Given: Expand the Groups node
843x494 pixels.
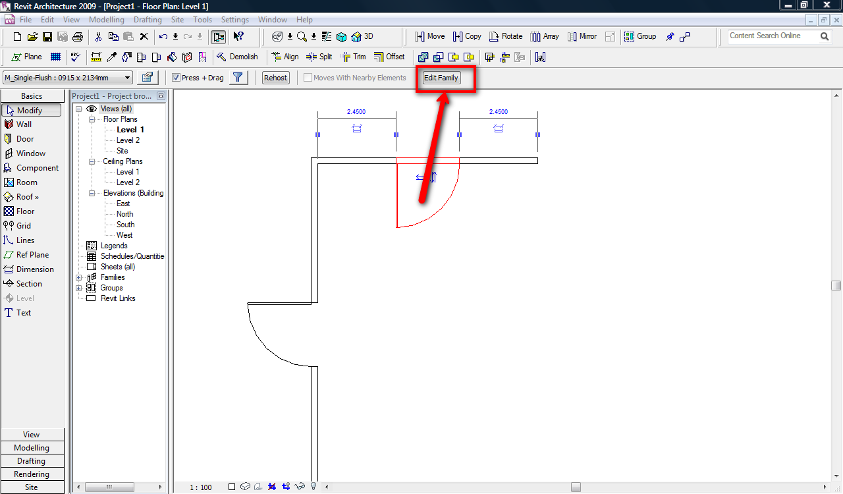Looking at the screenshot, I should (79, 288).
